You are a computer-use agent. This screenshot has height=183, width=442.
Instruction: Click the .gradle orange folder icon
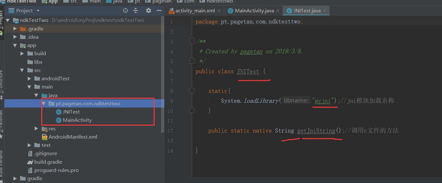[x=23, y=29]
